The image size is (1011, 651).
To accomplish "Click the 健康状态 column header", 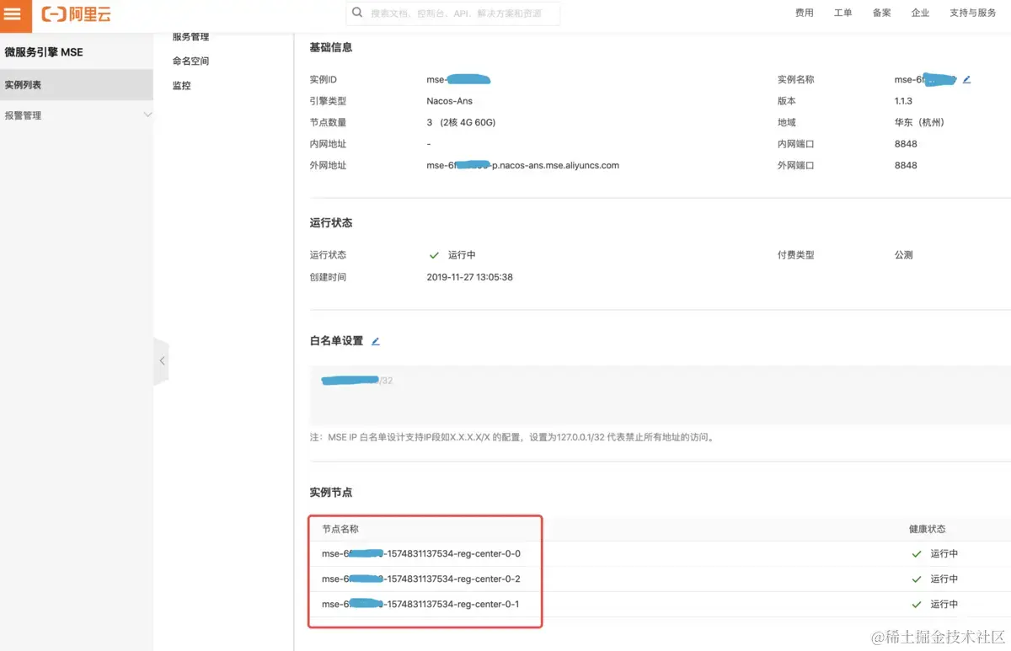I will (x=927, y=529).
